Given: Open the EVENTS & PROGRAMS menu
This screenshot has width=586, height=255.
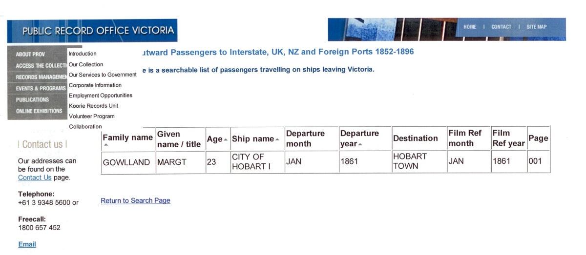Looking at the screenshot, I should click(40, 88).
